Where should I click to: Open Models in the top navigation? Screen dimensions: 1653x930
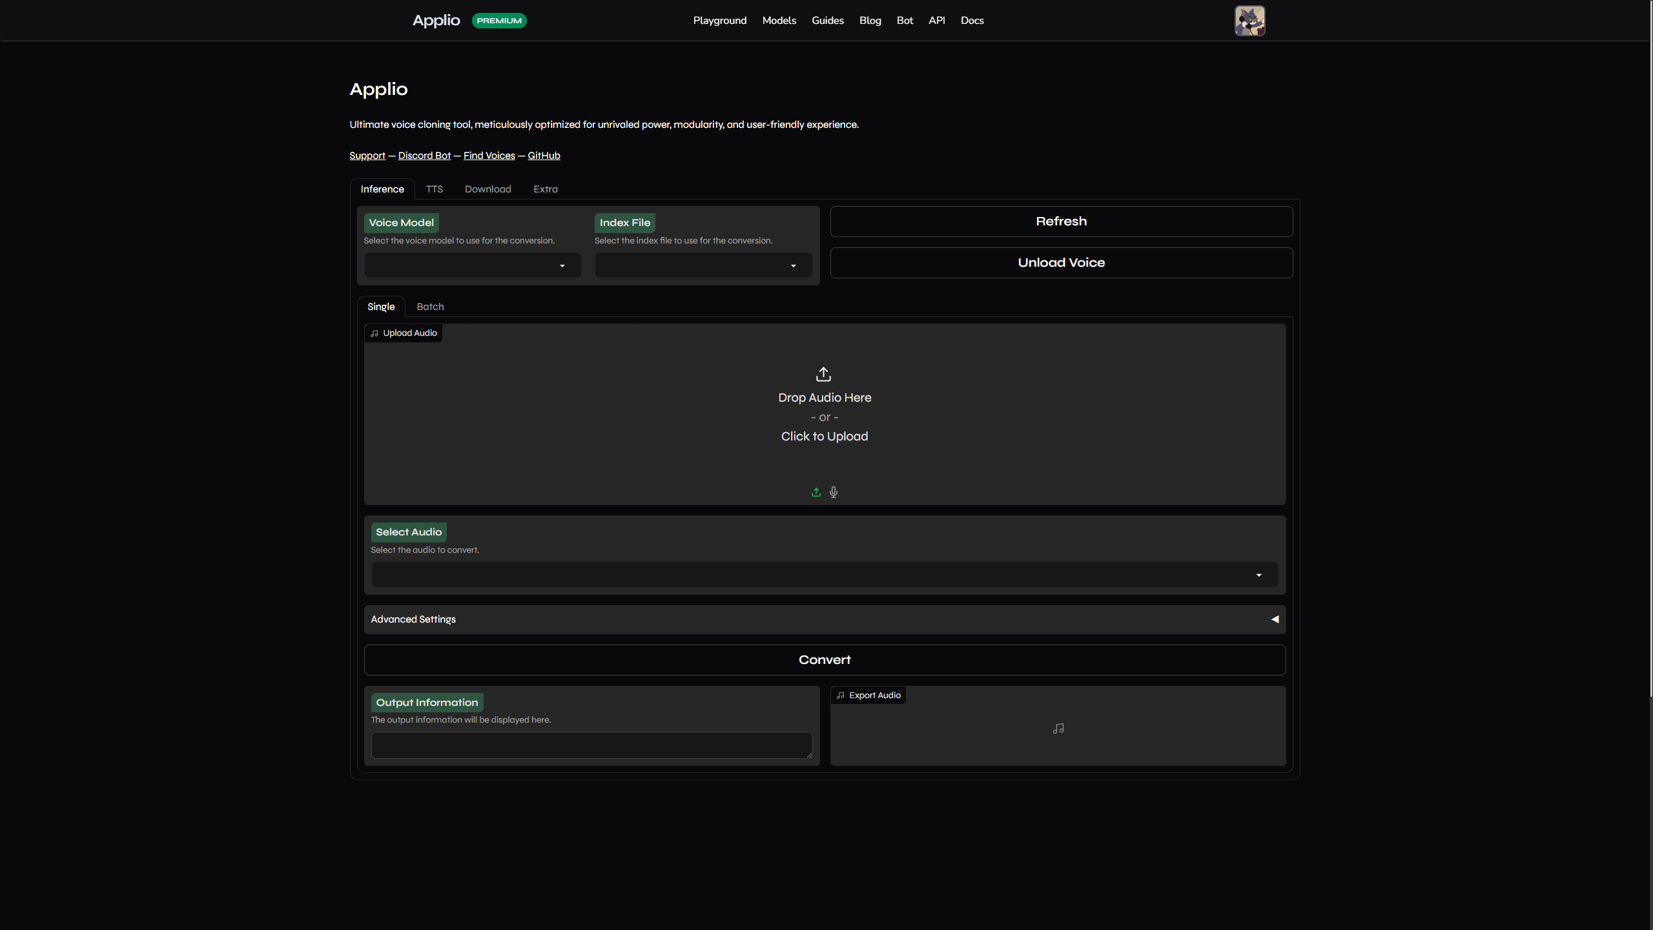coord(779,21)
